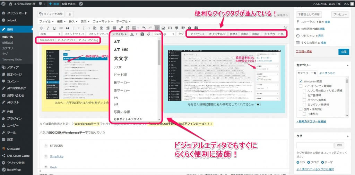Check the 国内・海外旅行 category checkbox
The image size is (355, 175).
coord(301,109)
